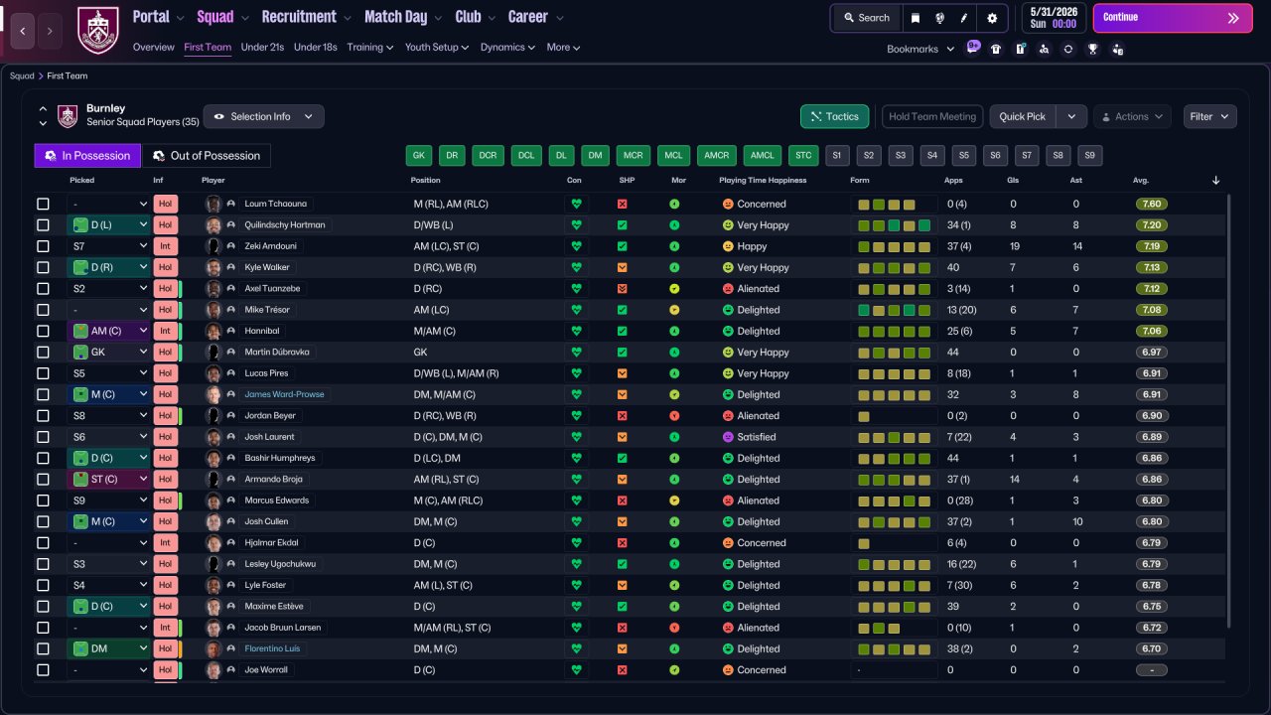Click Hannibal's player portrait
1271x715 pixels.
pyautogui.click(x=213, y=331)
